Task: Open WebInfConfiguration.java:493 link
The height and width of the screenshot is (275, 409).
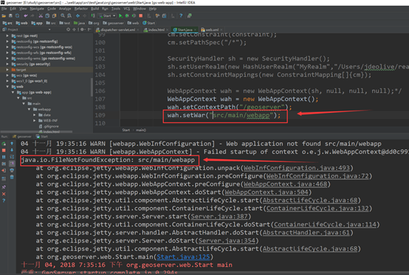Action: click(x=297, y=168)
